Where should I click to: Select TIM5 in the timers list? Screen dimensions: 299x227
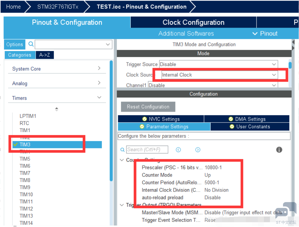[25, 159]
